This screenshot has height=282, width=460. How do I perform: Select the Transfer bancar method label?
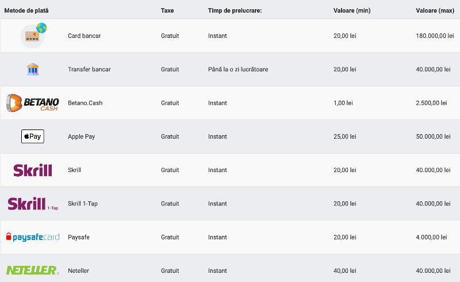(89, 70)
